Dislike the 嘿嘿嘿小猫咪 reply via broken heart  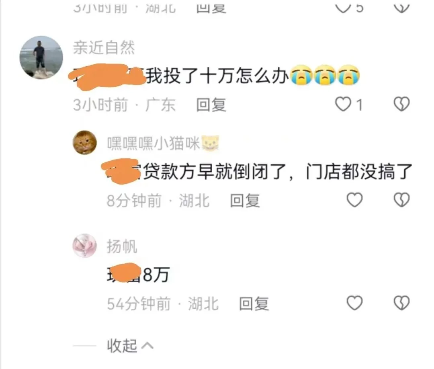coord(401,200)
